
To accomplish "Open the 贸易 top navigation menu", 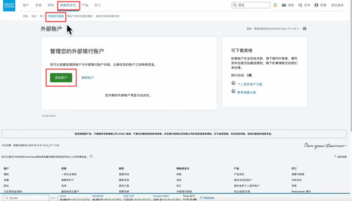I will (x=38, y=5).
